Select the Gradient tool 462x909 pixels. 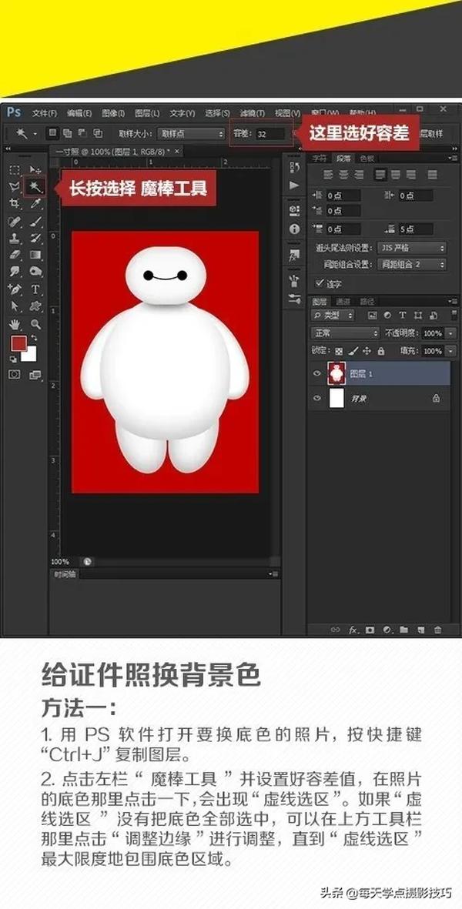point(35,255)
